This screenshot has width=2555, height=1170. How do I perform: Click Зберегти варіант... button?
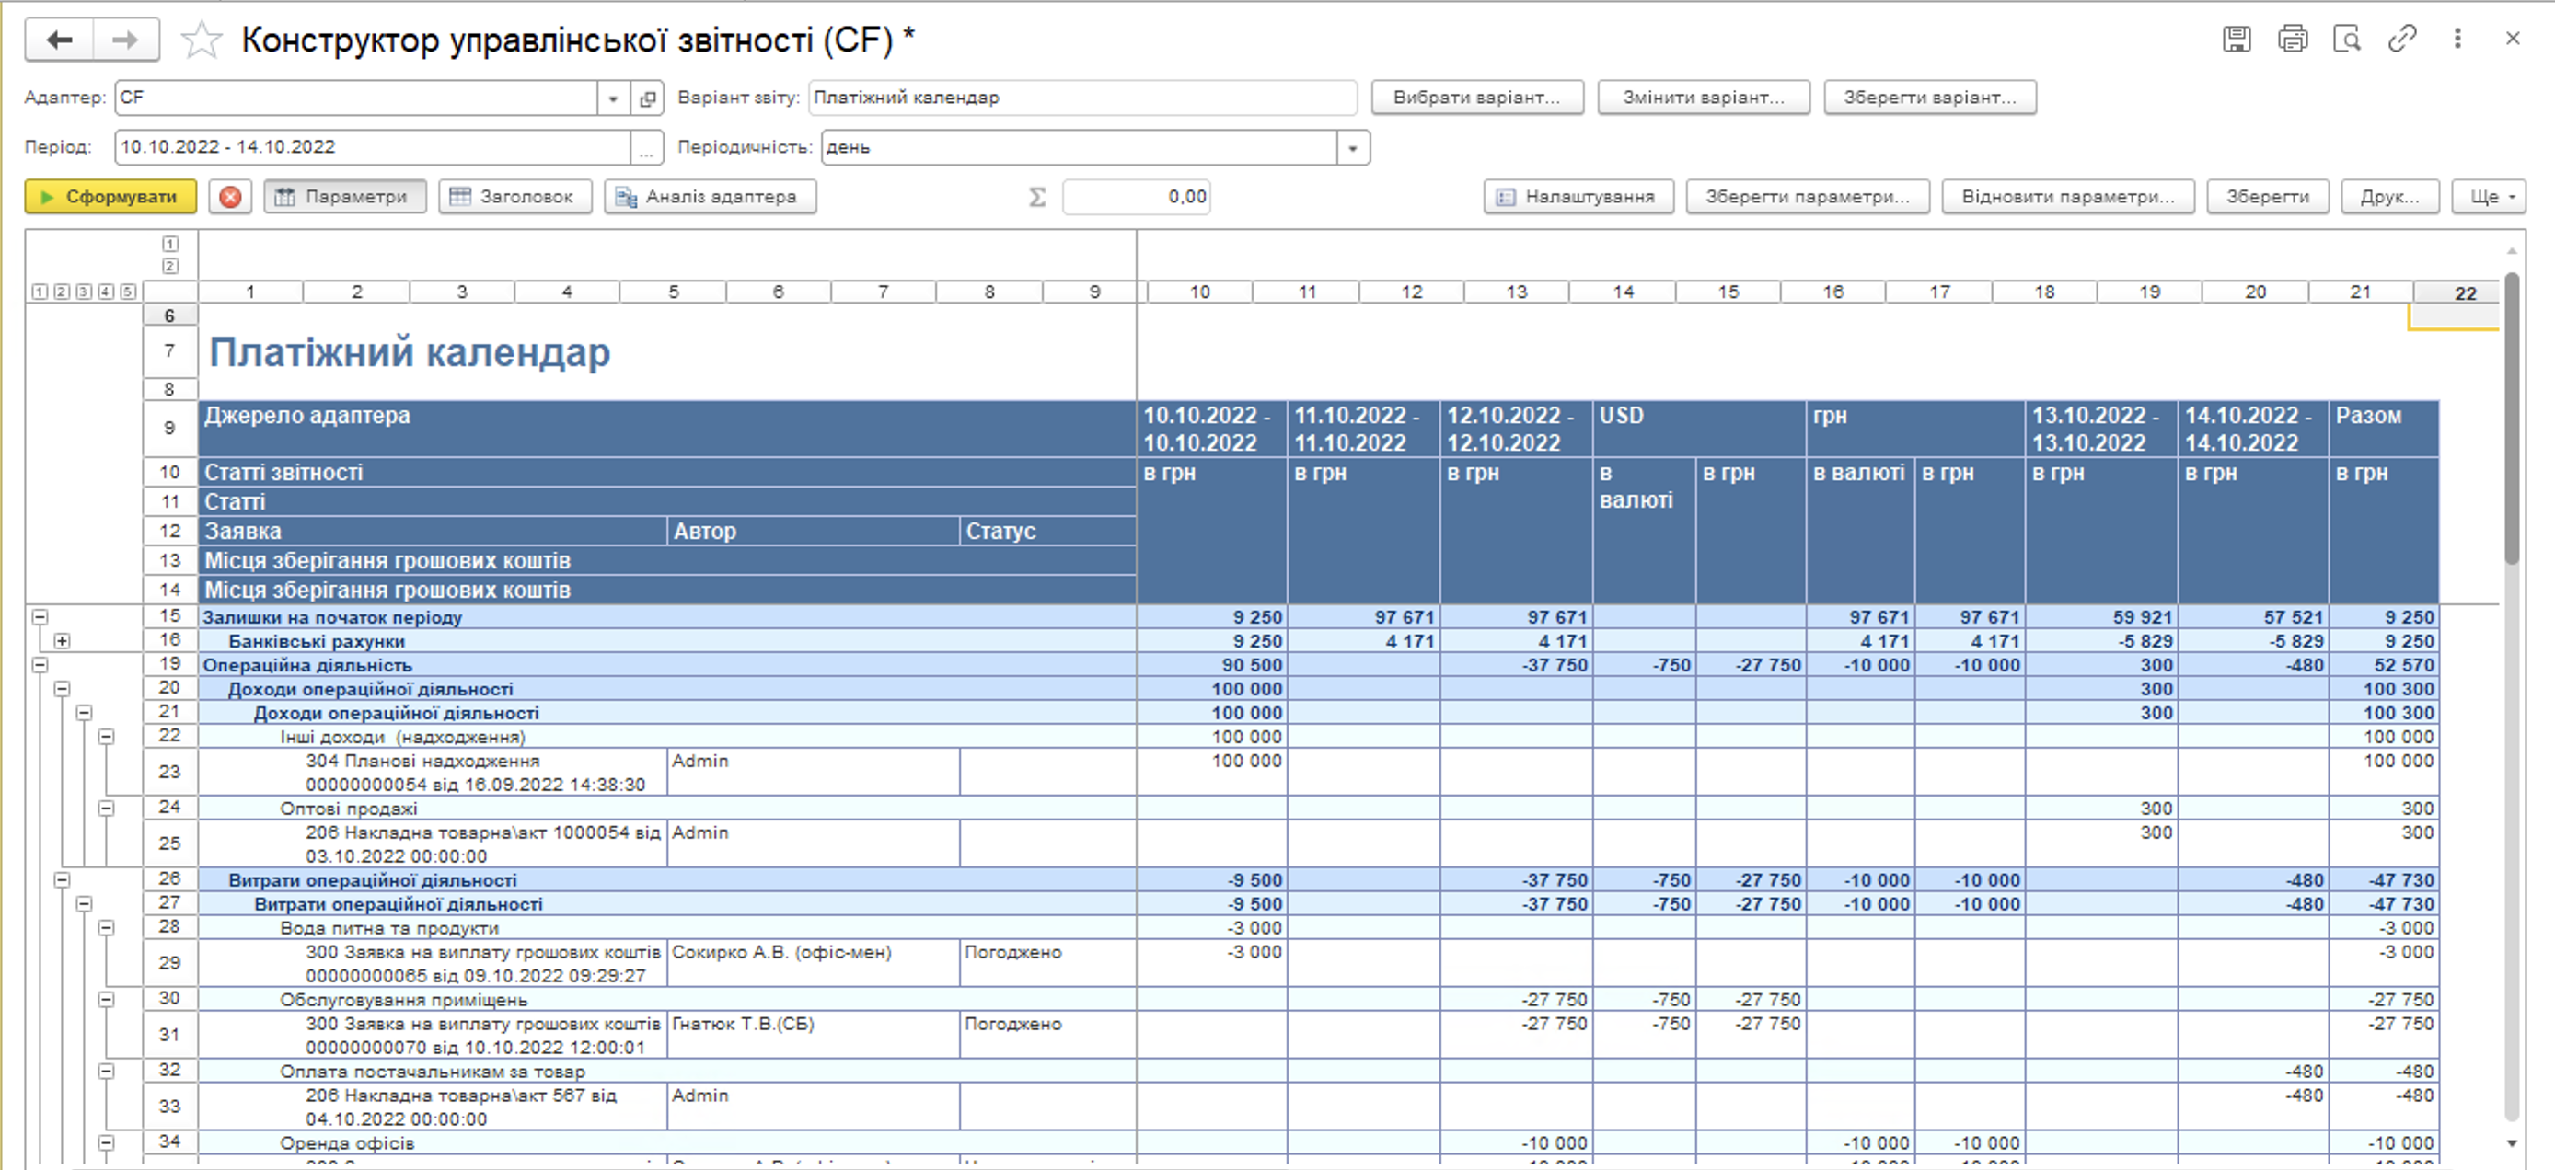[1930, 97]
